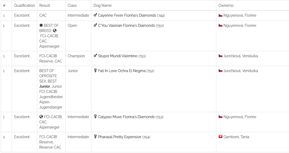
Task: Click the female symbol beside Fall In Love
Action: (x=95, y=70)
